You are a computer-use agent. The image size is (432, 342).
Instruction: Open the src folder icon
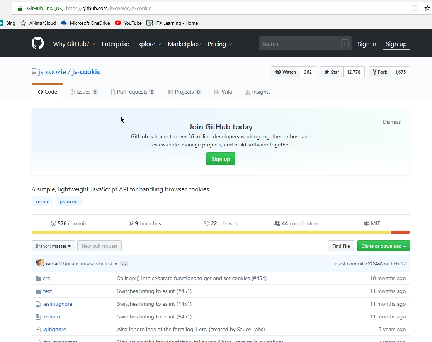click(x=39, y=278)
